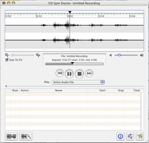Open the blue info button
Screen dimensions: 149x143
coord(120,136)
